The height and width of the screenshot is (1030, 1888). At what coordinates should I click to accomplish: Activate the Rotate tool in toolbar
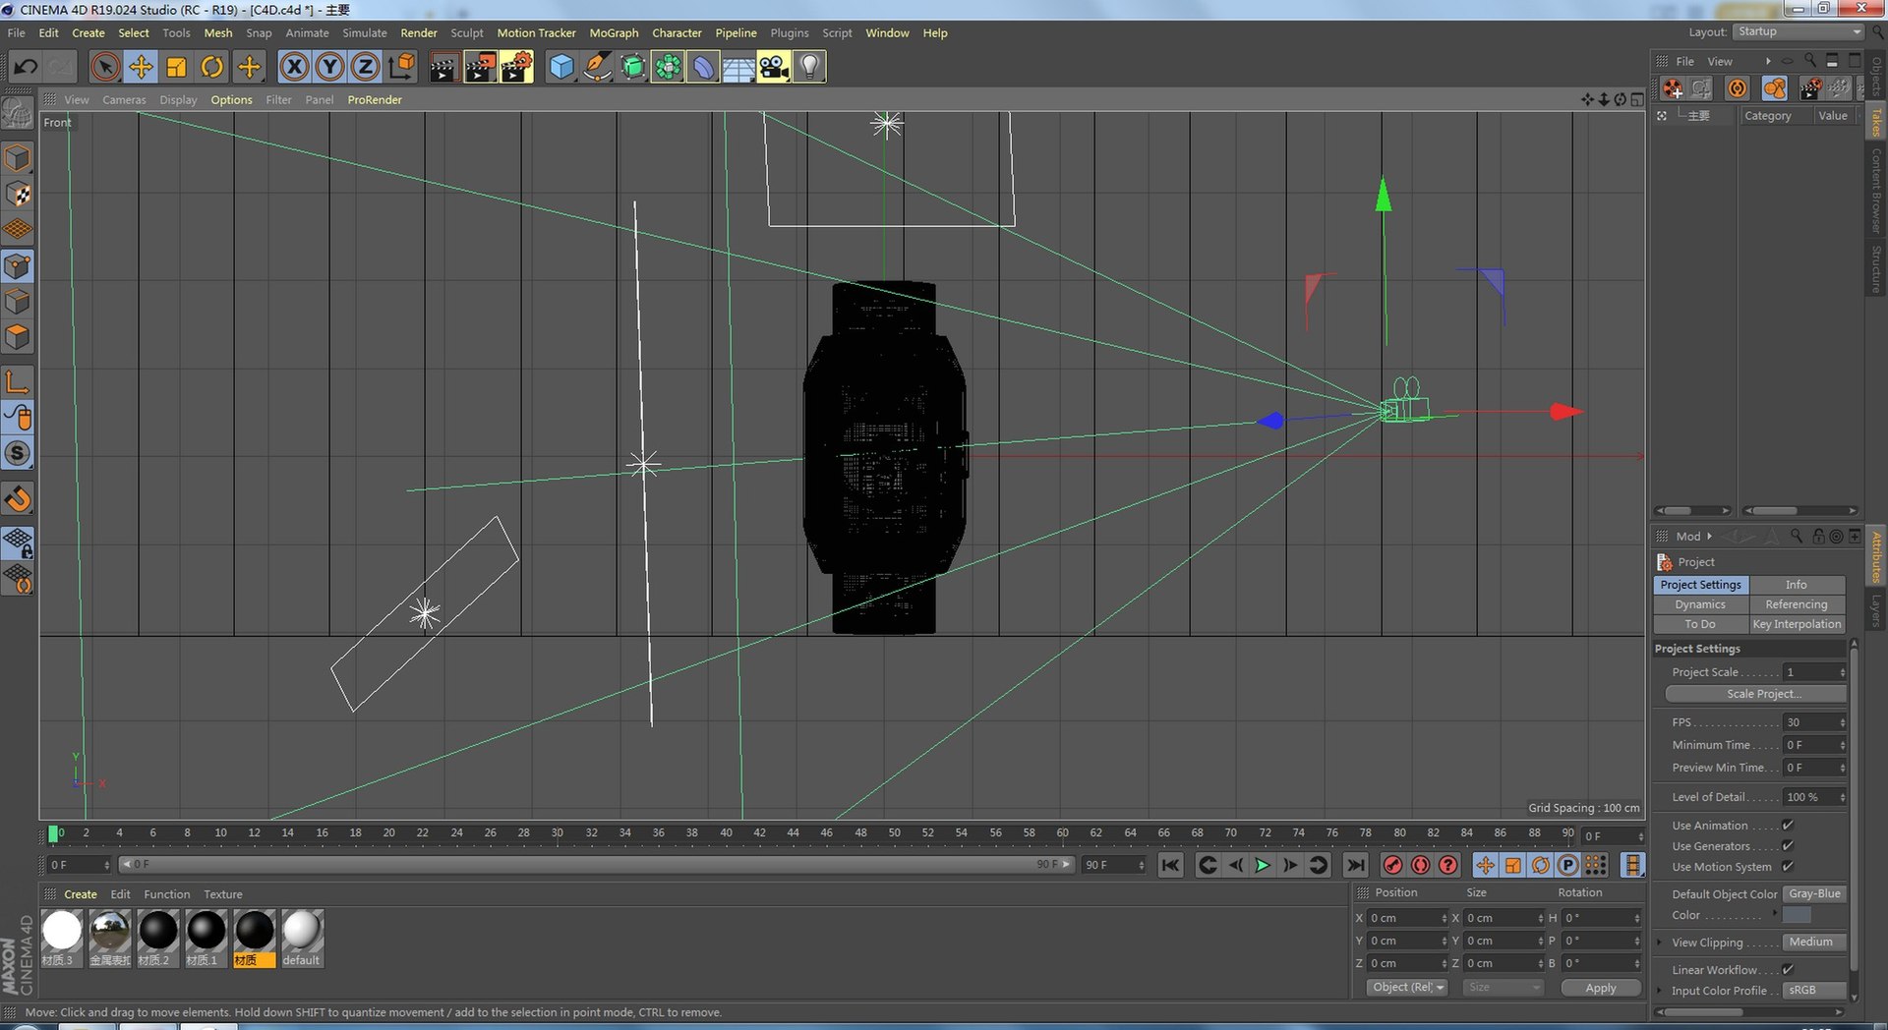(211, 67)
